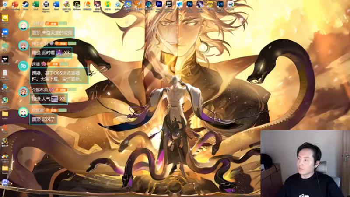Open the yellow PotPlayer desktop icon
The image size is (350, 197).
(x=5, y=19)
